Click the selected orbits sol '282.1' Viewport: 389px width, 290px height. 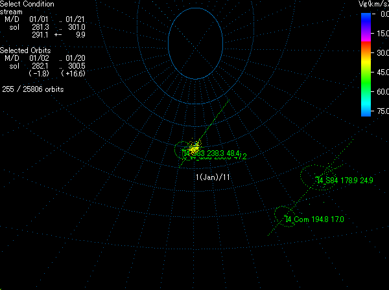click(40, 66)
